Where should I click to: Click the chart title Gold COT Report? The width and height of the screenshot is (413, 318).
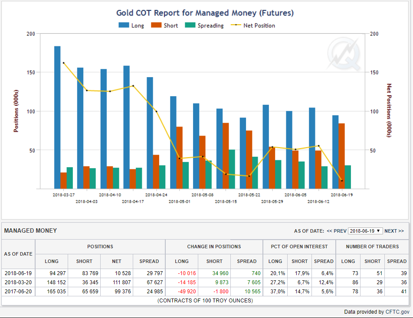[205, 13]
